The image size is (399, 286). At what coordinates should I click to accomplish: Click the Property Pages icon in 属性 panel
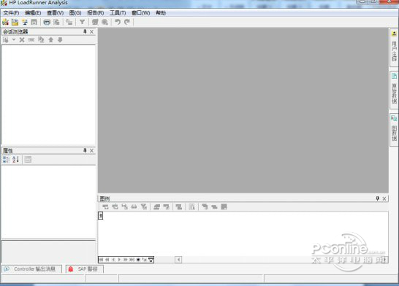pos(28,160)
